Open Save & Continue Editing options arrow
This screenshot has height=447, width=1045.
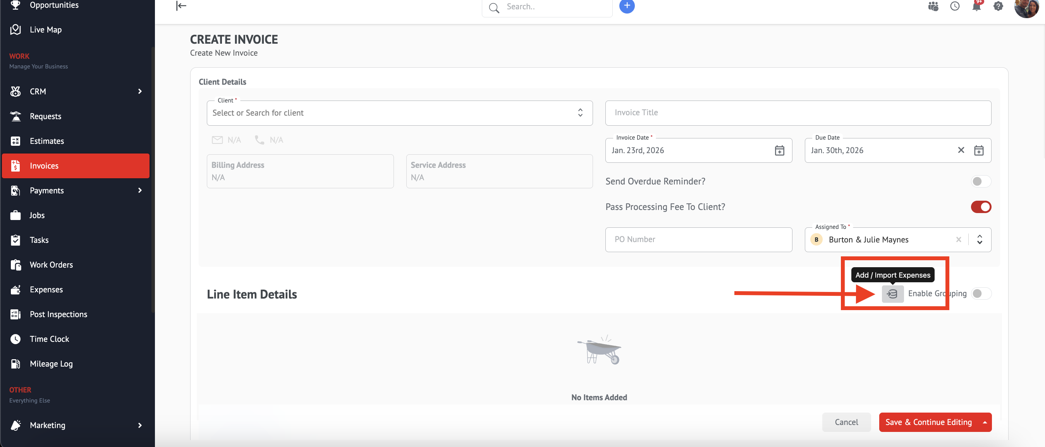point(984,422)
